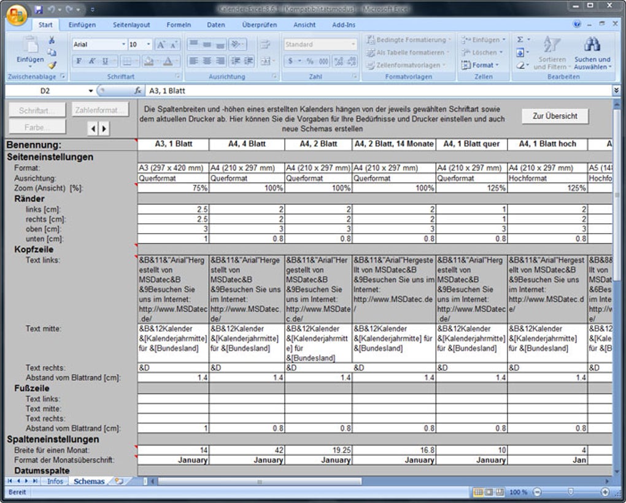This screenshot has width=626, height=503.
Task: Decrease font size with small A icon
Action: 173,44
